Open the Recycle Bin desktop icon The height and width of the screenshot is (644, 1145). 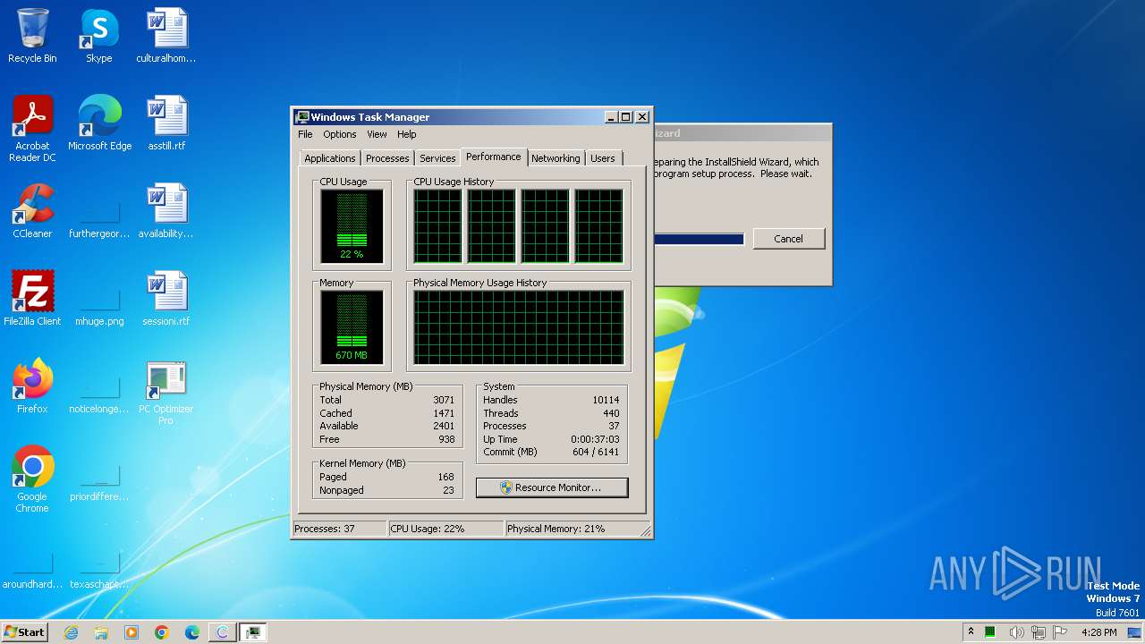click(32, 36)
